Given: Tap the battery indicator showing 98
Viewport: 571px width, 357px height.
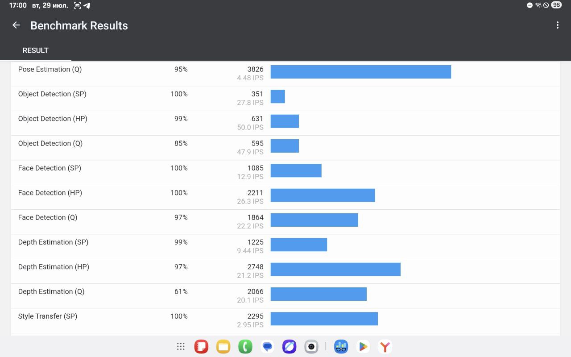Looking at the screenshot, I should pos(556,5).
